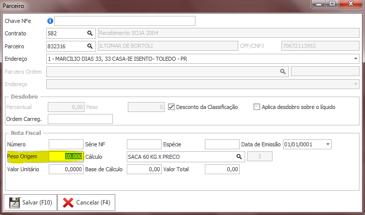Viewport: 365px width, 215px height.
Task: Cancel with the Cancelar (F4) button
Action: (x=87, y=203)
